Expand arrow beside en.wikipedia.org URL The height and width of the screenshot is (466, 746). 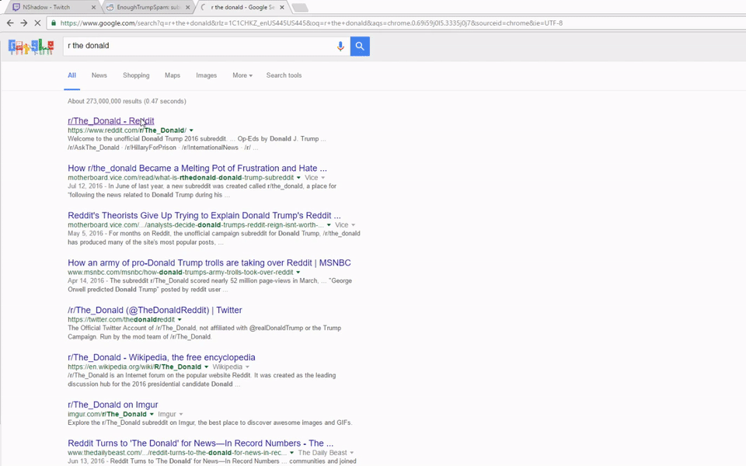206,367
